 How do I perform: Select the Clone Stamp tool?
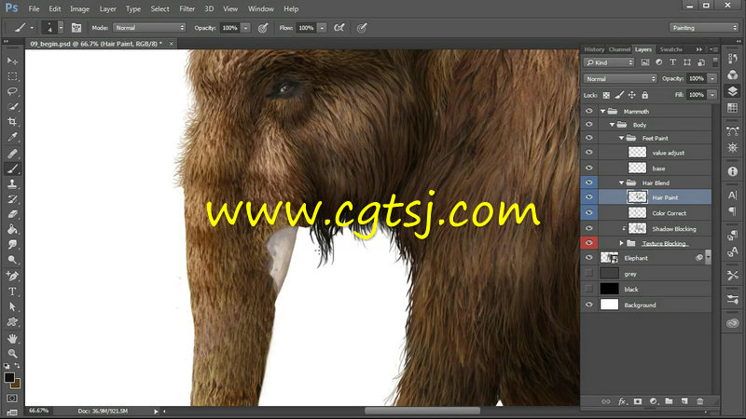coord(12,183)
